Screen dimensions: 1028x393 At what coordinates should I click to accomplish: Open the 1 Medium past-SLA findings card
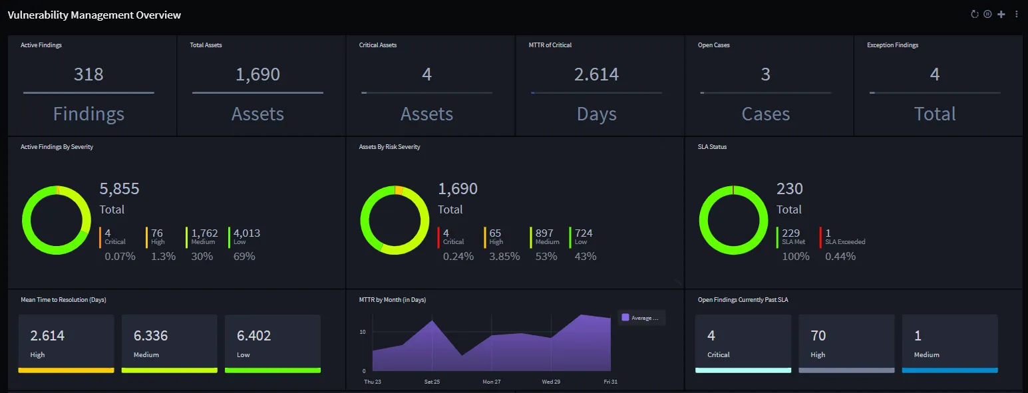click(949, 344)
